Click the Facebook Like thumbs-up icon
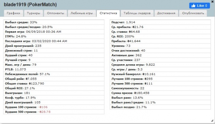Image resolution: width=215 pixels, height=124 pixels. tap(193, 6)
